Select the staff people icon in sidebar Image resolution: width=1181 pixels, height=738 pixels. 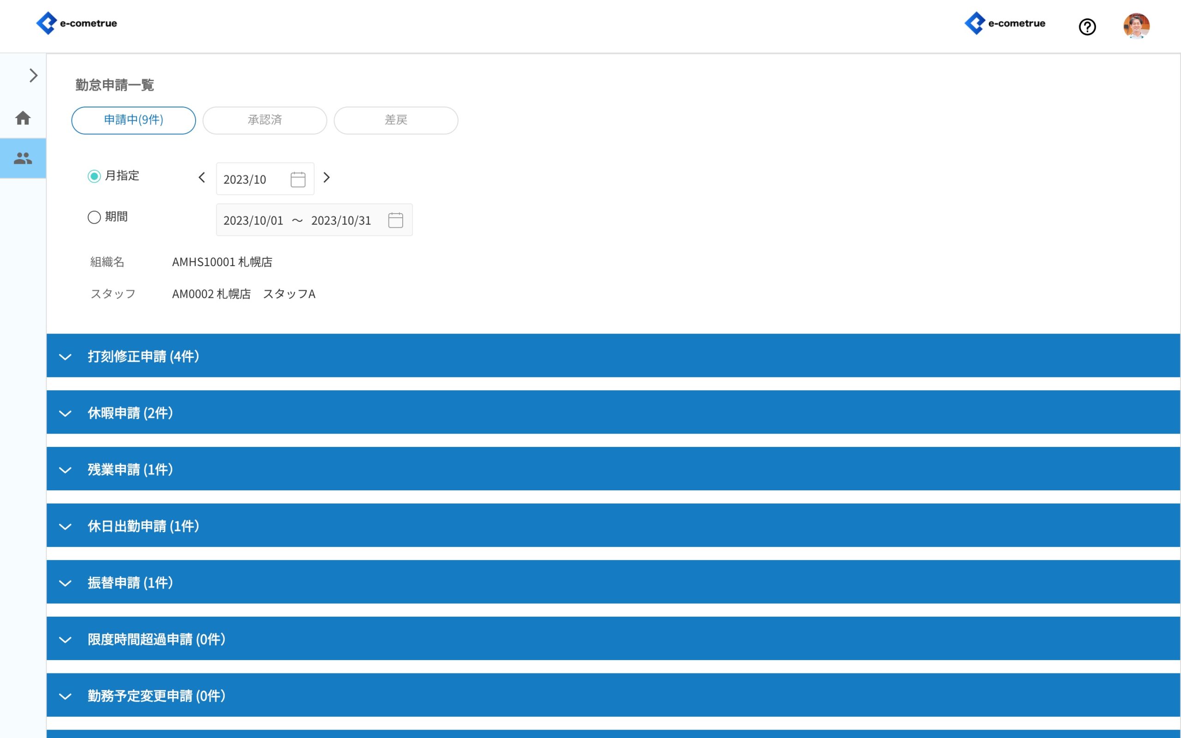point(23,158)
